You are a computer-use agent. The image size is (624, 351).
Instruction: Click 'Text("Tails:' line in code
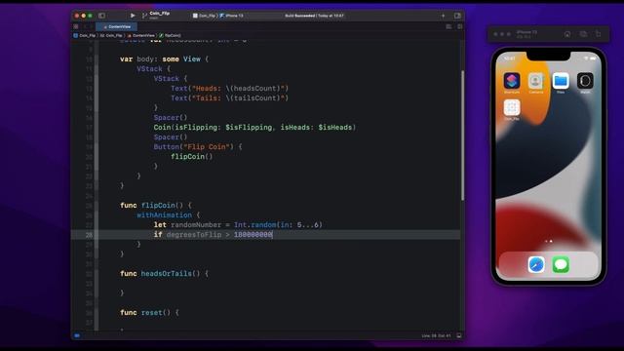click(x=230, y=97)
